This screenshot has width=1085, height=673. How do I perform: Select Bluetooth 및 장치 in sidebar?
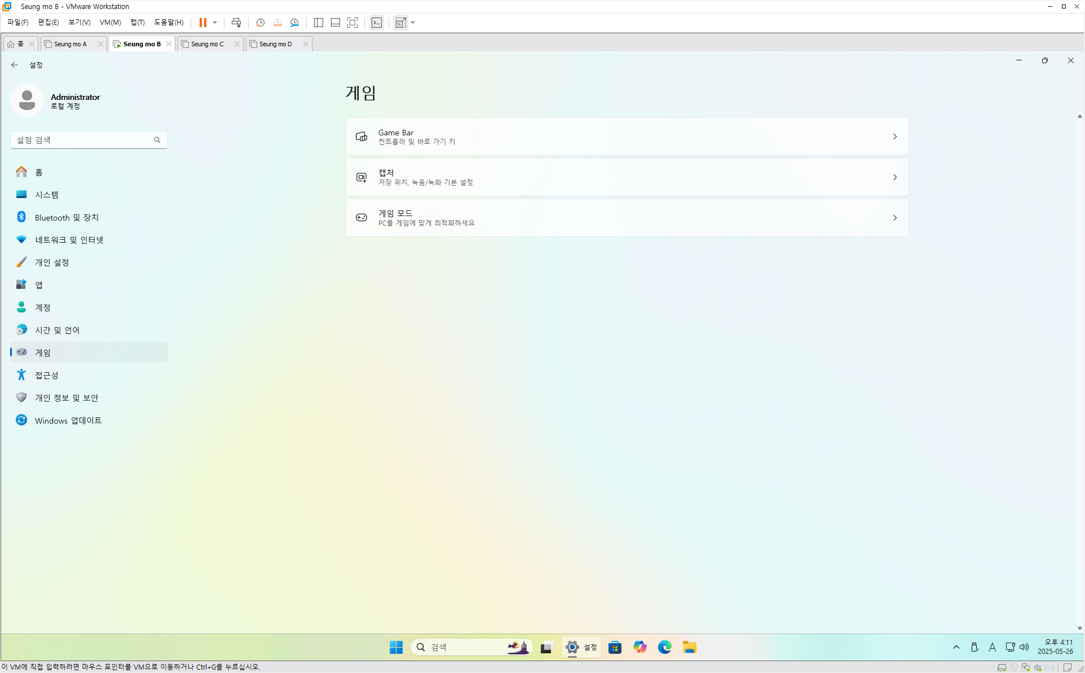pos(67,217)
